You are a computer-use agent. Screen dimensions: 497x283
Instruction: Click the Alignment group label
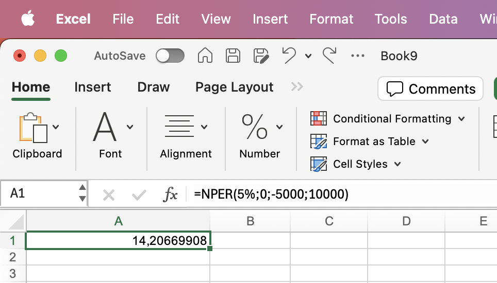pyautogui.click(x=186, y=154)
